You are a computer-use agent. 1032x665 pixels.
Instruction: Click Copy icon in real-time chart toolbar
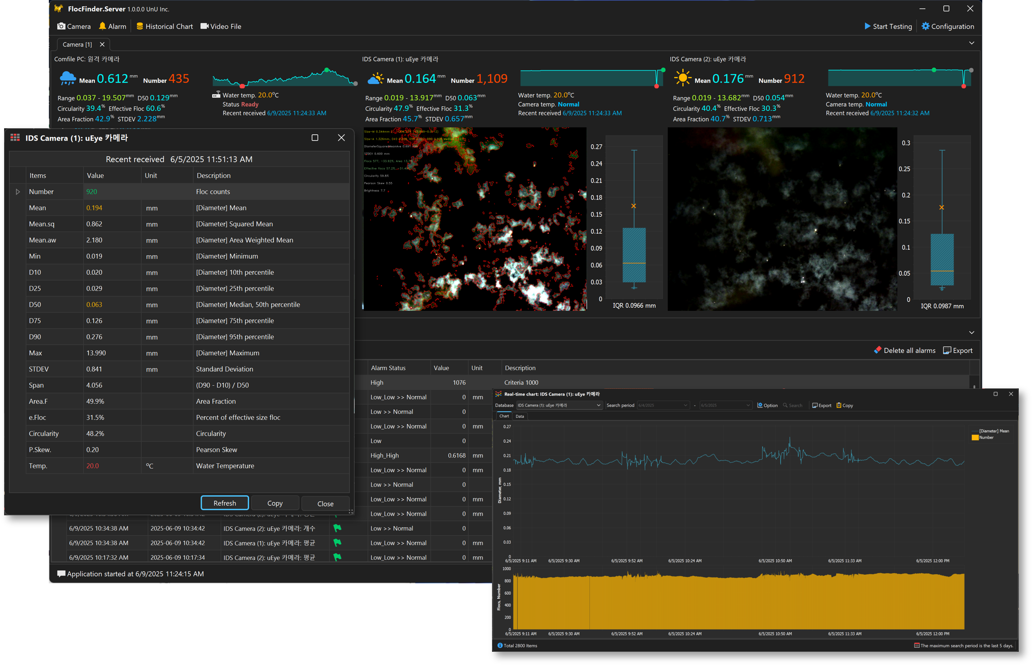[839, 405]
